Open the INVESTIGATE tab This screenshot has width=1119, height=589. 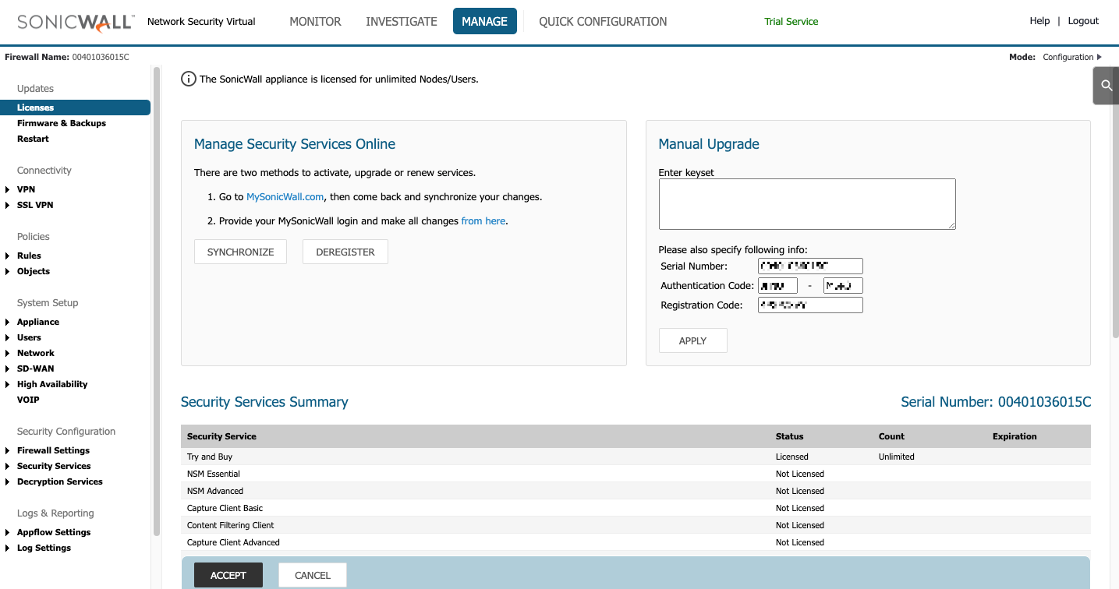[402, 22]
